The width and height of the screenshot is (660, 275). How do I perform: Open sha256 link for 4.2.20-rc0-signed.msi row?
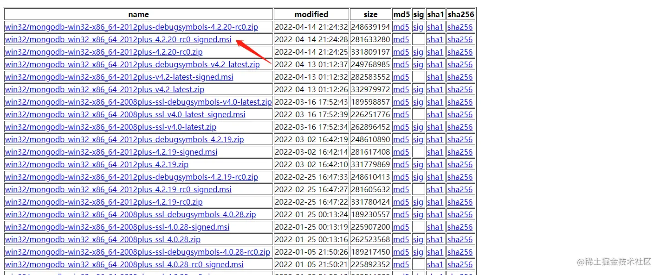point(460,39)
